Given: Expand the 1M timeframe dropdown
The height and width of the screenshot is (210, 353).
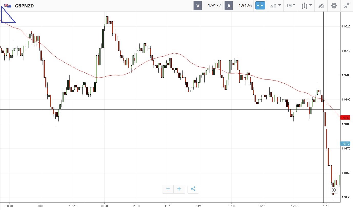Looking at the screenshot, I should pyautogui.click(x=290, y=6).
